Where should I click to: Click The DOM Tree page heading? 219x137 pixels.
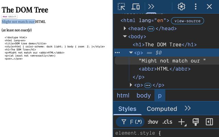tap(25, 10)
